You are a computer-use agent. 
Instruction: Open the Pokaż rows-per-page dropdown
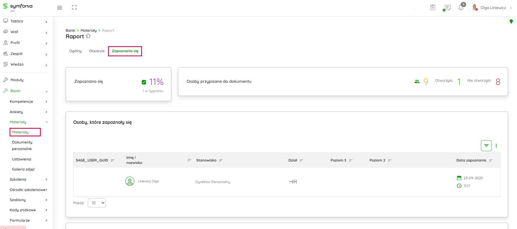[x=97, y=203]
